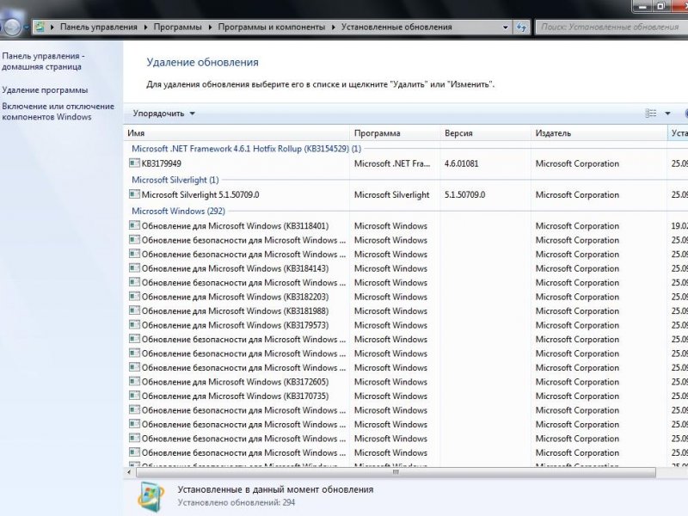
Task: Click the Control Panel icon in address bar
Action: pyautogui.click(x=40, y=27)
